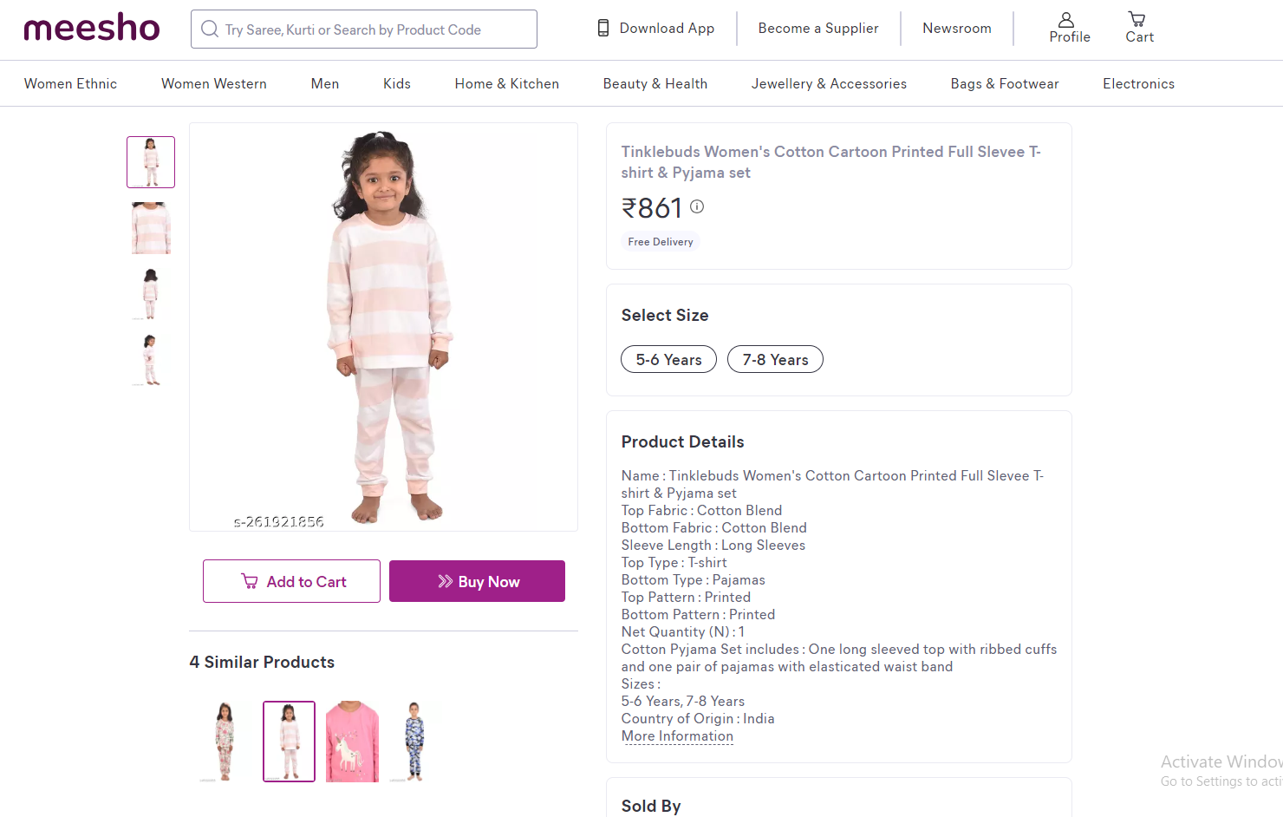Viewport: 1283px width, 817px height.
Task: Open the Home & Kitchen menu
Action: pos(506,84)
